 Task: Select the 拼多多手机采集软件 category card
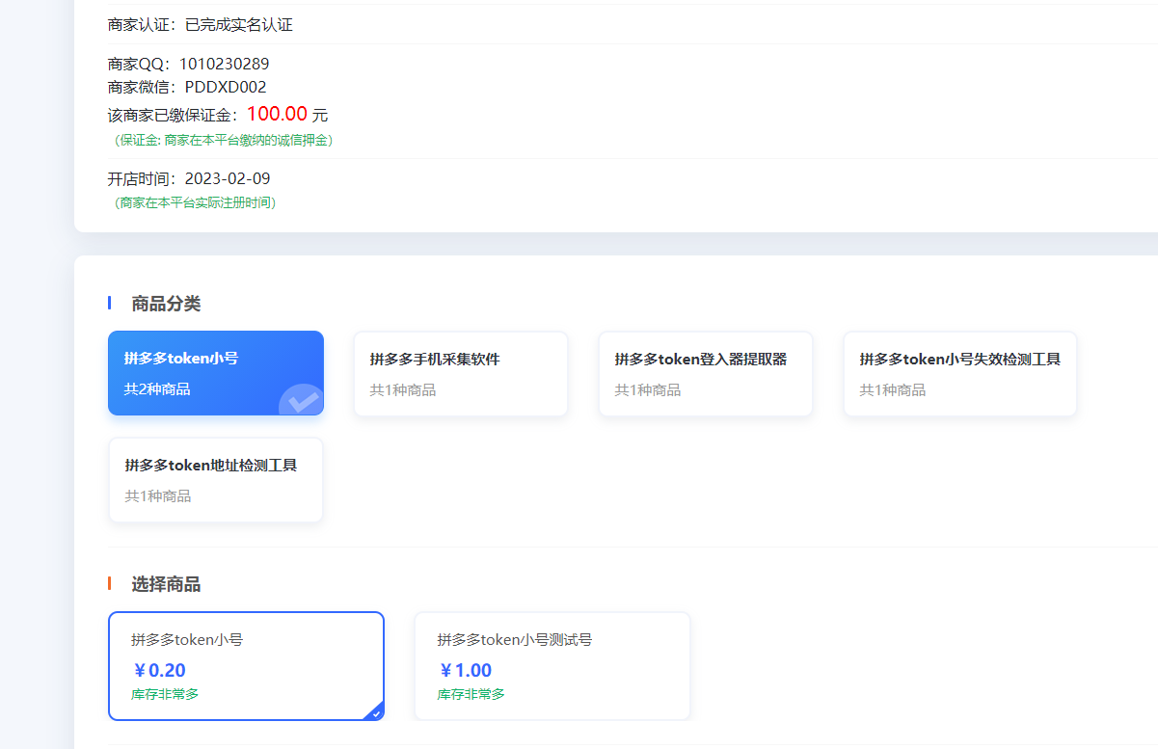click(461, 374)
